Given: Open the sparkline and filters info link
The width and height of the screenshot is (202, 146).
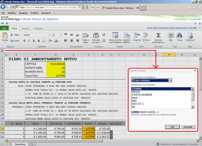Looking at the screenshot, I should (x=172, y=28).
